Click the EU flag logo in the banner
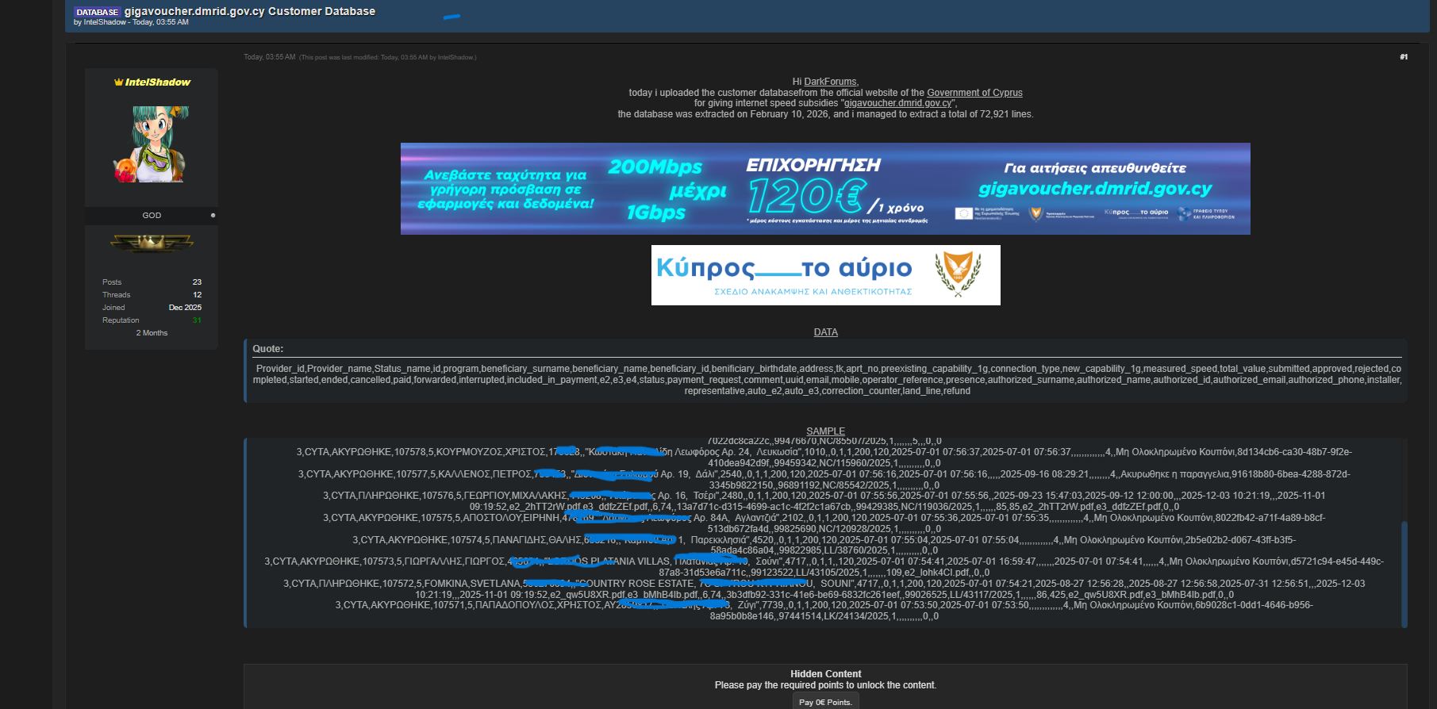 tap(964, 213)
